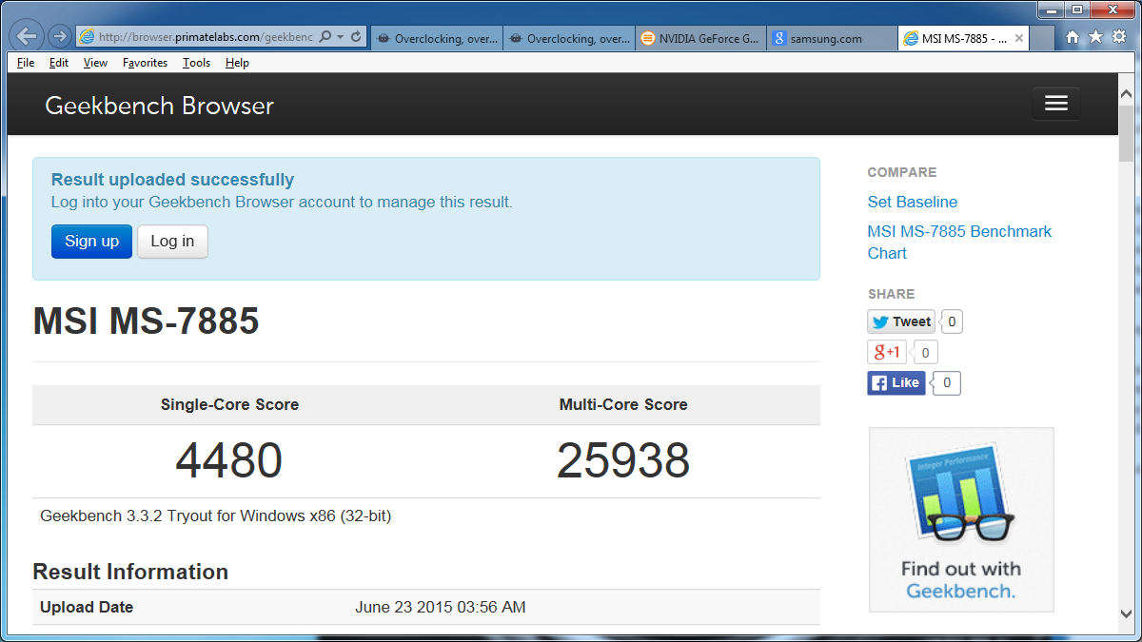This screenshot has width=1142, height=642.
Task: Open the Help menu
Action: 237,63
